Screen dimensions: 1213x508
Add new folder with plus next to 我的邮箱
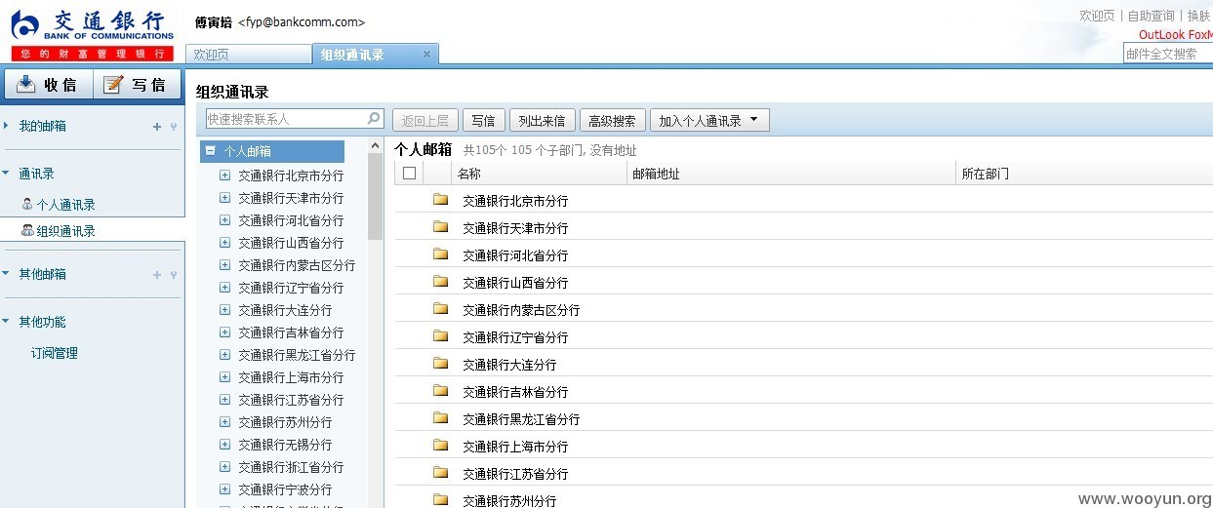[x=157, y=126]
